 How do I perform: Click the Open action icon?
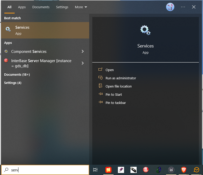[100, 70]
